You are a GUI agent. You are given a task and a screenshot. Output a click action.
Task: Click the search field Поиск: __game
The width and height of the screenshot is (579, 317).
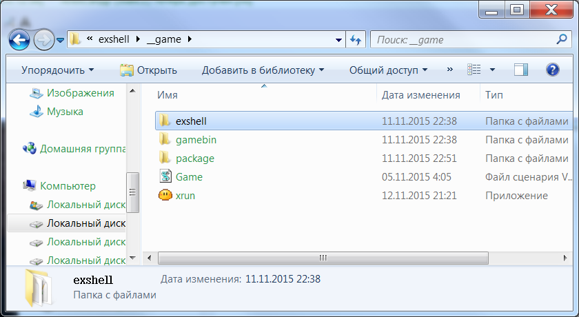(462, 40)
